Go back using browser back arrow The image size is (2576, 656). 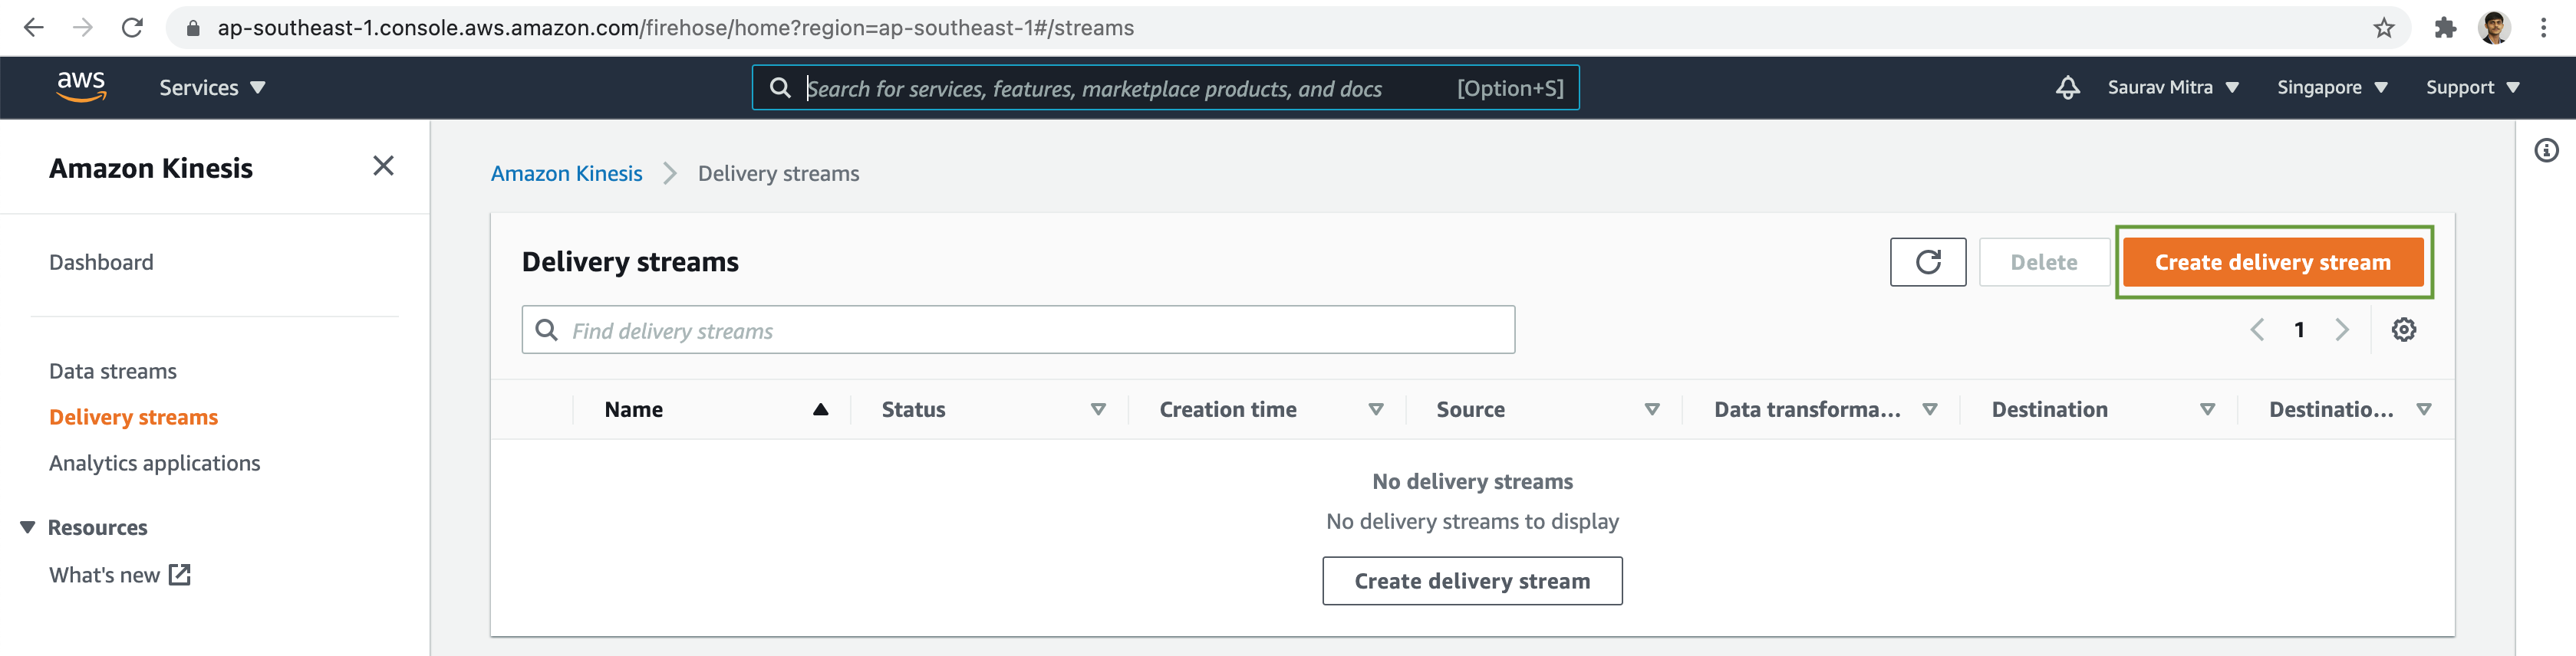(33, 28)
